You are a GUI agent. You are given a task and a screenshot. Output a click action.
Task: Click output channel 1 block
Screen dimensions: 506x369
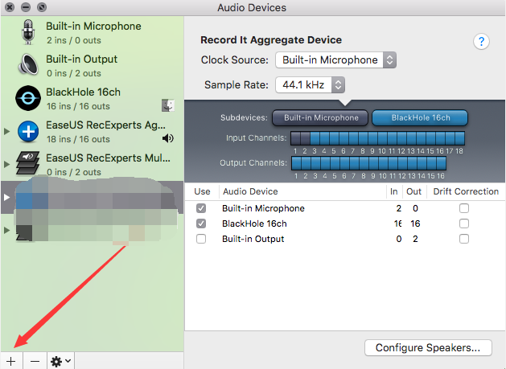click(296, 163)
